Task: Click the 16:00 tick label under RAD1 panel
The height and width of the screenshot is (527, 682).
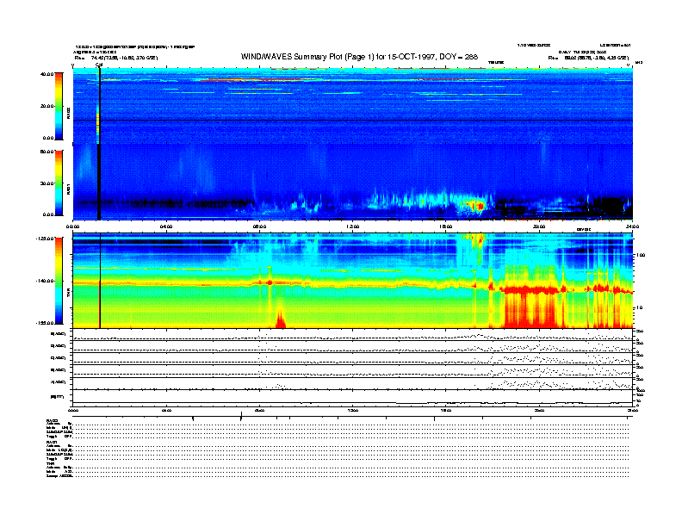Action: coord(446,226)
